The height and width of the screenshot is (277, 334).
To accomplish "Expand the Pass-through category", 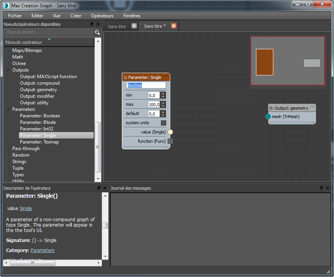I will tap(8, 149).
